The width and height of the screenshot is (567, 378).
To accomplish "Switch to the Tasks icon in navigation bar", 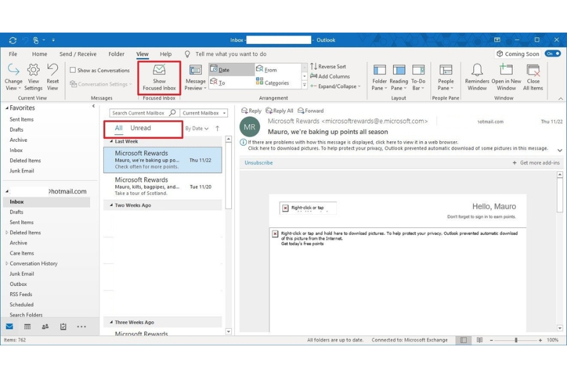I will [62, 326].
